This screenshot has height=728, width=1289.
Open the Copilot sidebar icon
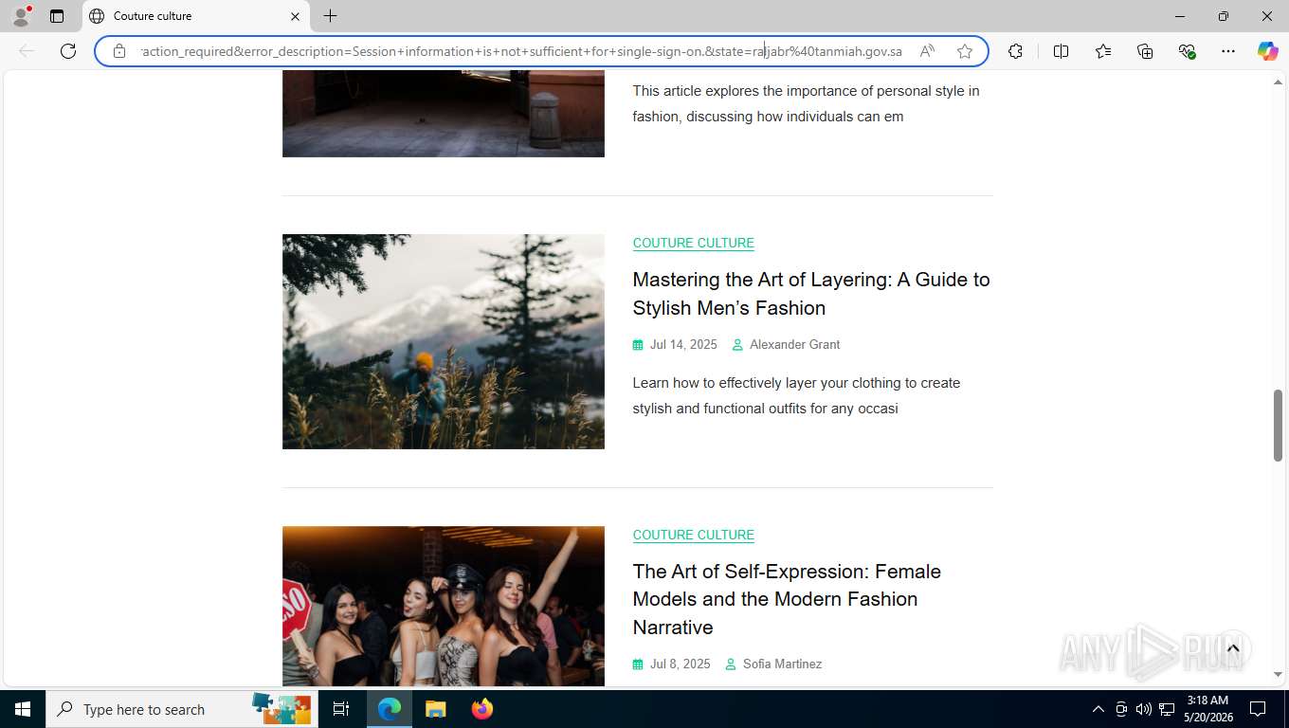click(x=1268, y=51)
